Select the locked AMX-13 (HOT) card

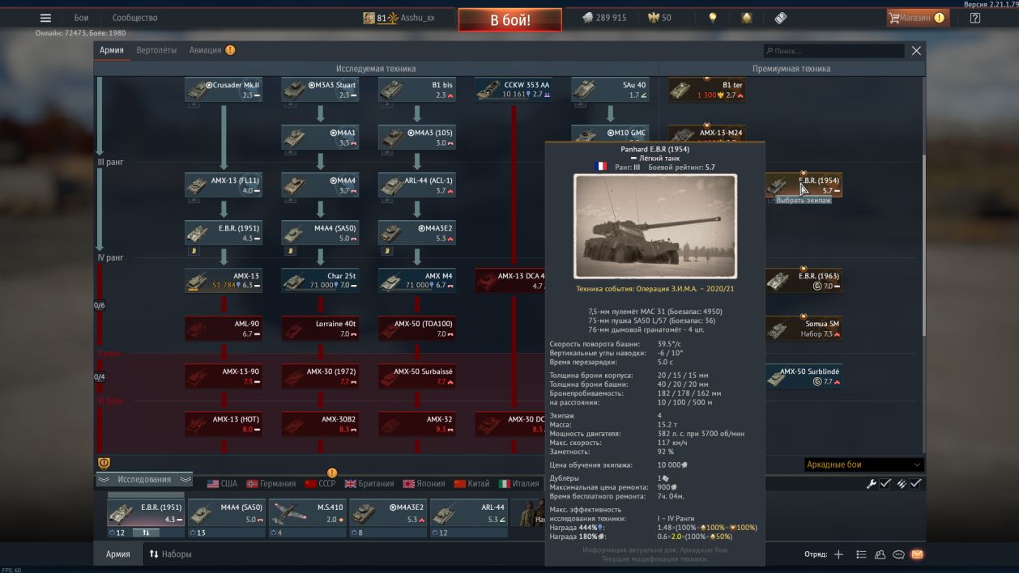pyautogui.click(x=224, y=423)
